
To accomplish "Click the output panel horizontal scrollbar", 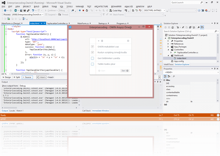I will (x=39, y=108).
